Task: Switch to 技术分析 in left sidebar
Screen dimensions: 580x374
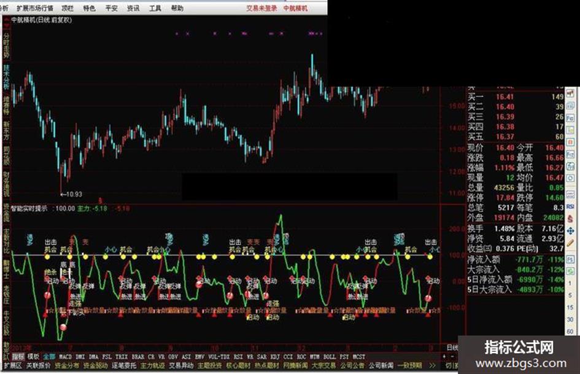Action: pos(6,77)
